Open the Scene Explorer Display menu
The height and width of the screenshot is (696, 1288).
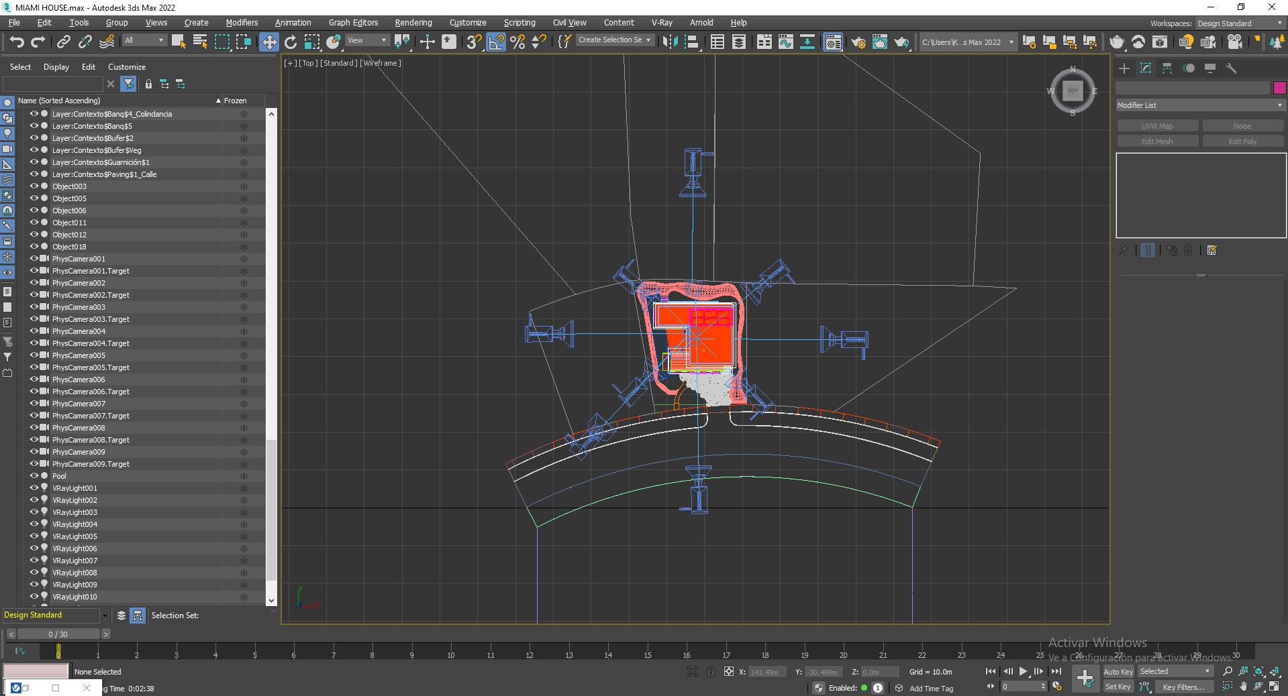(56, 67)
